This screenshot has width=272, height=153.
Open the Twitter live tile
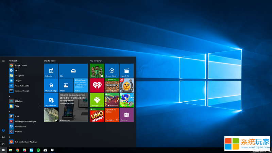[81, 85]
